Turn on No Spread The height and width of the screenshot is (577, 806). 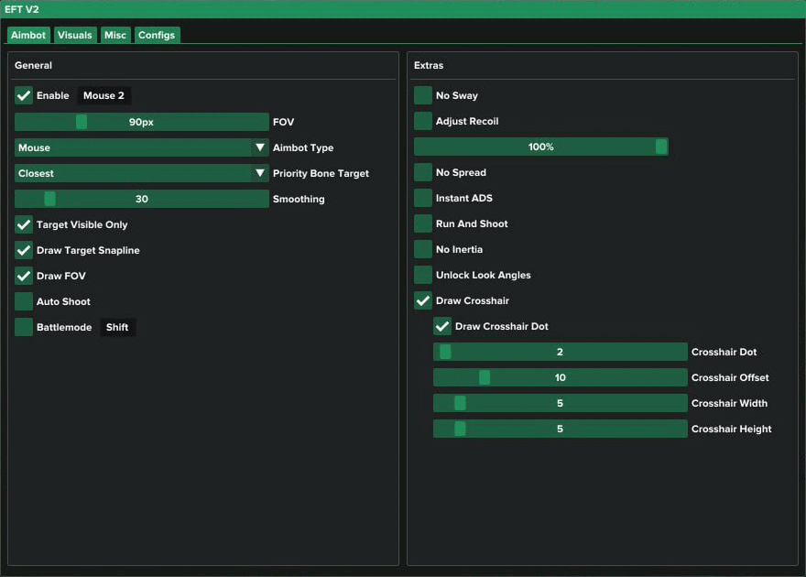pos(423,172)
